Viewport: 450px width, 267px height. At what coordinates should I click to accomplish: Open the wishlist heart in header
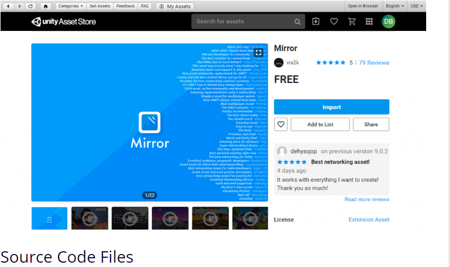334,22
